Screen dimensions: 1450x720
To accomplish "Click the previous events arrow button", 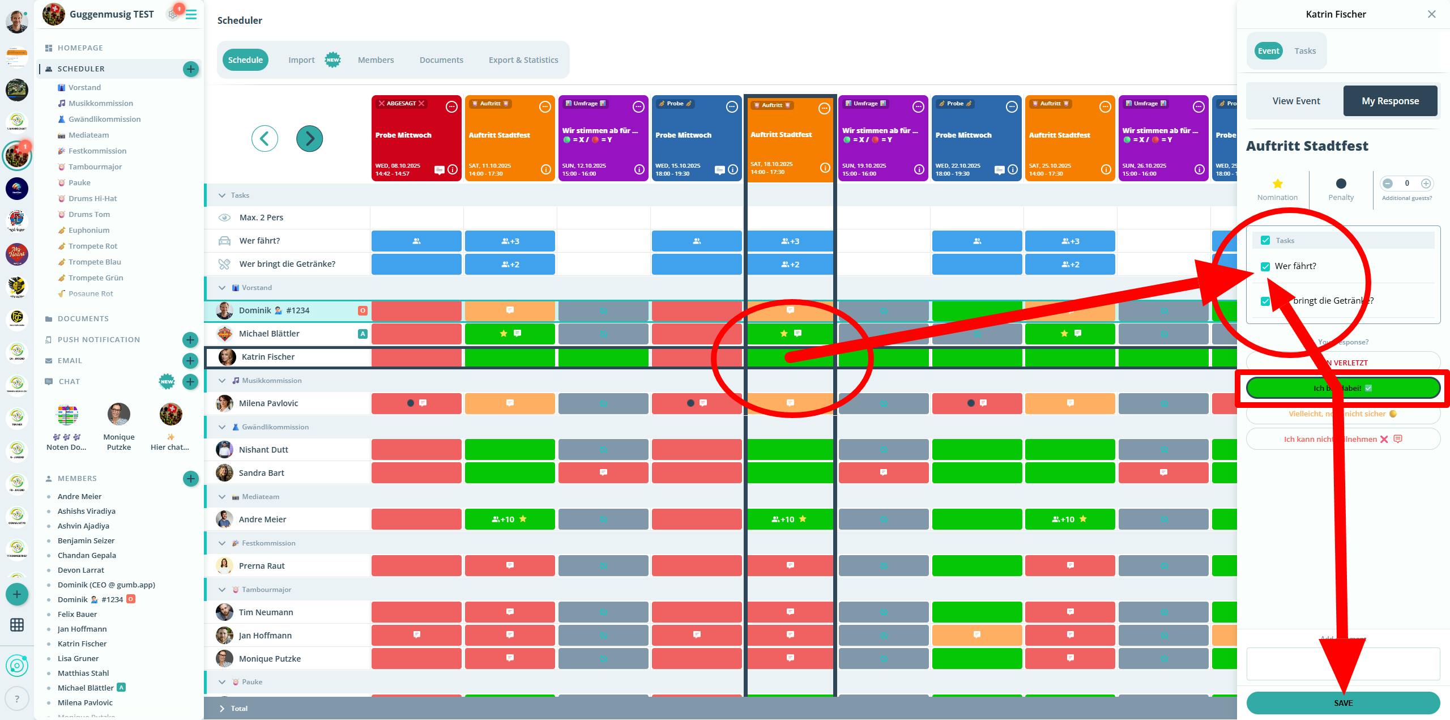I will [x=265, y=139].
